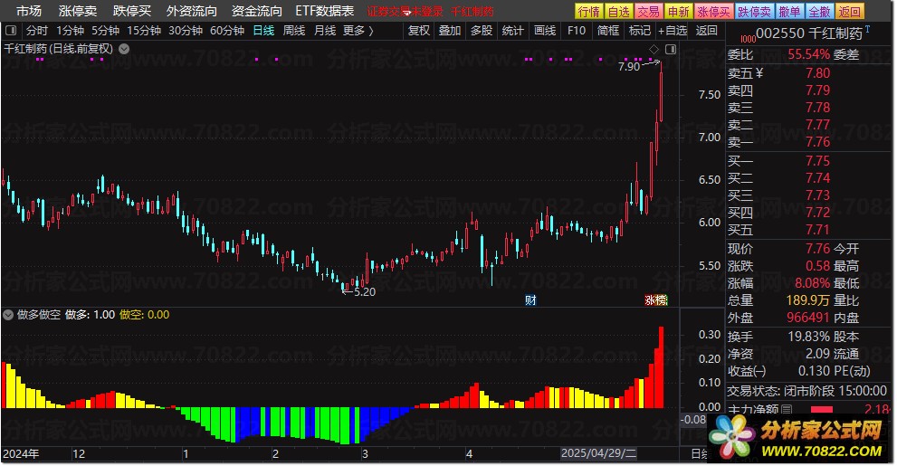Click the 做多: 1.00 indicator value

[x=90, y=315]
